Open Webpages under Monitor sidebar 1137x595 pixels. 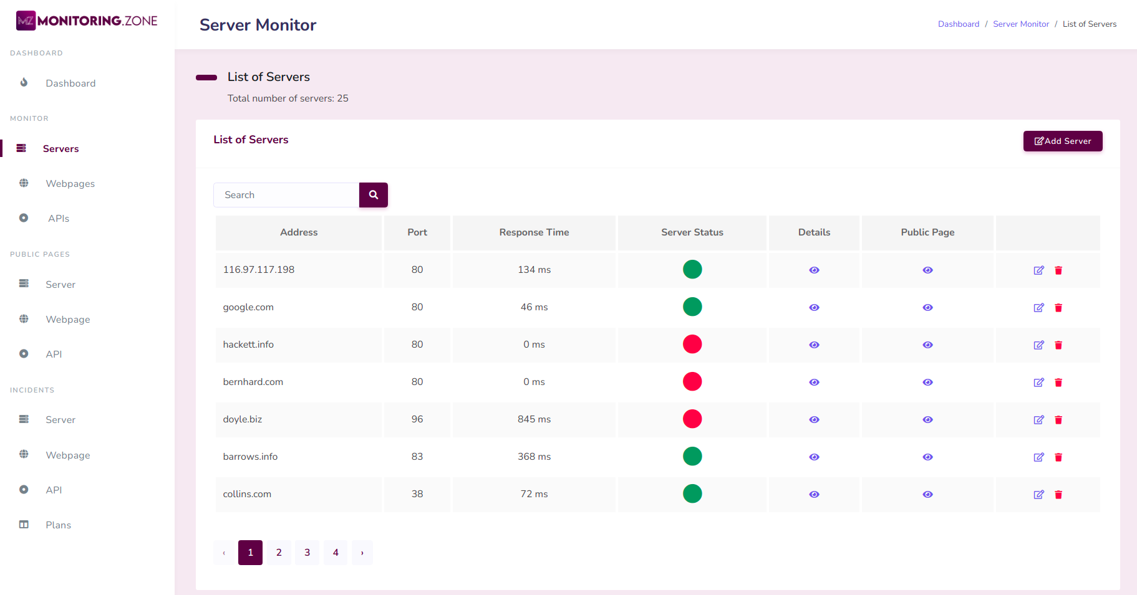70,184
